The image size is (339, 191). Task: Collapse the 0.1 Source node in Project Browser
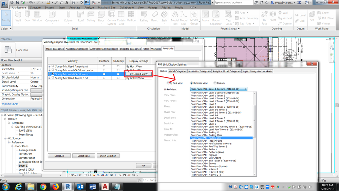pos(5,139)
